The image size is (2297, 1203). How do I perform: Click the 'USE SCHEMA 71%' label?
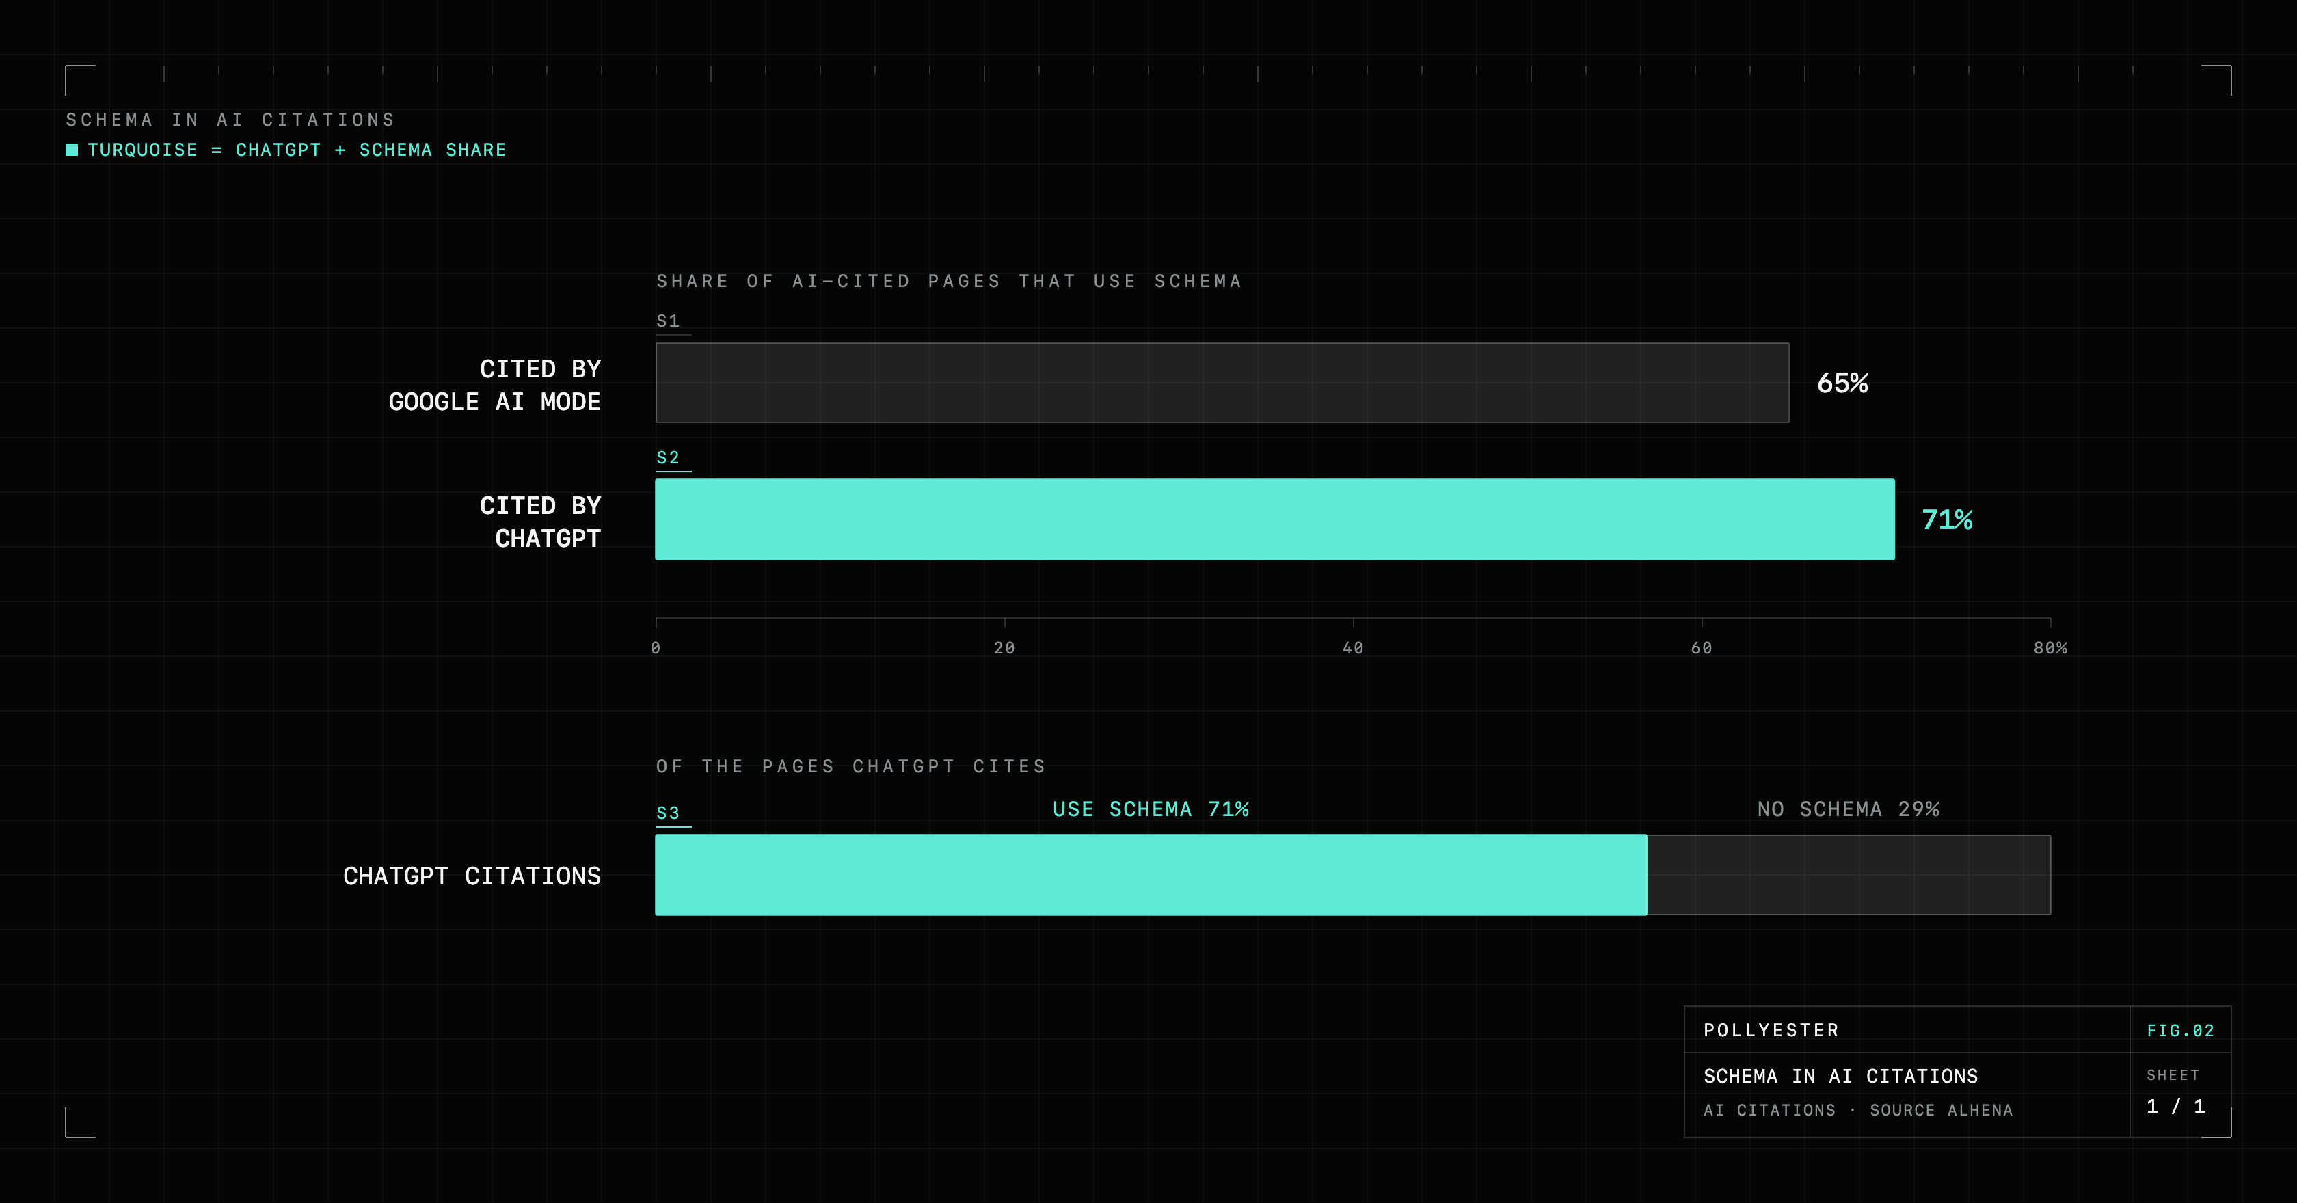pyautogui.click(x=1151, y=810)
